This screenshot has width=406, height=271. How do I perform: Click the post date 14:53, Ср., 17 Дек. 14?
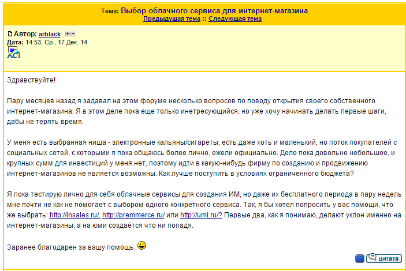pos(57,42)
